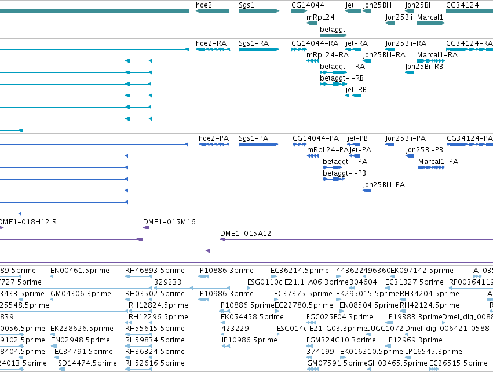Select the EC26515.5prime EST

434,369
